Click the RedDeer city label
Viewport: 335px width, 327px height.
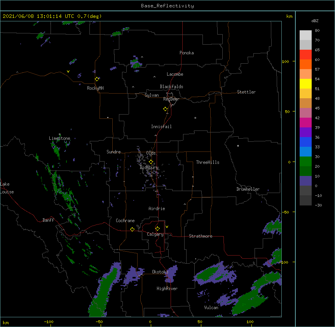click(171, 99)
